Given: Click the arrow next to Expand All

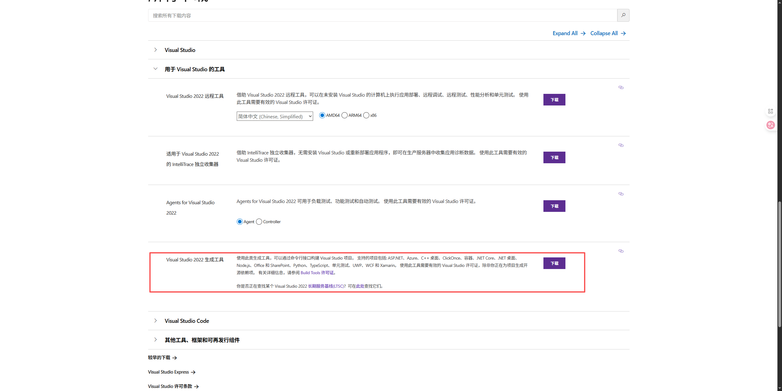Looking at the screenshot, I should (x=583, y=33).
